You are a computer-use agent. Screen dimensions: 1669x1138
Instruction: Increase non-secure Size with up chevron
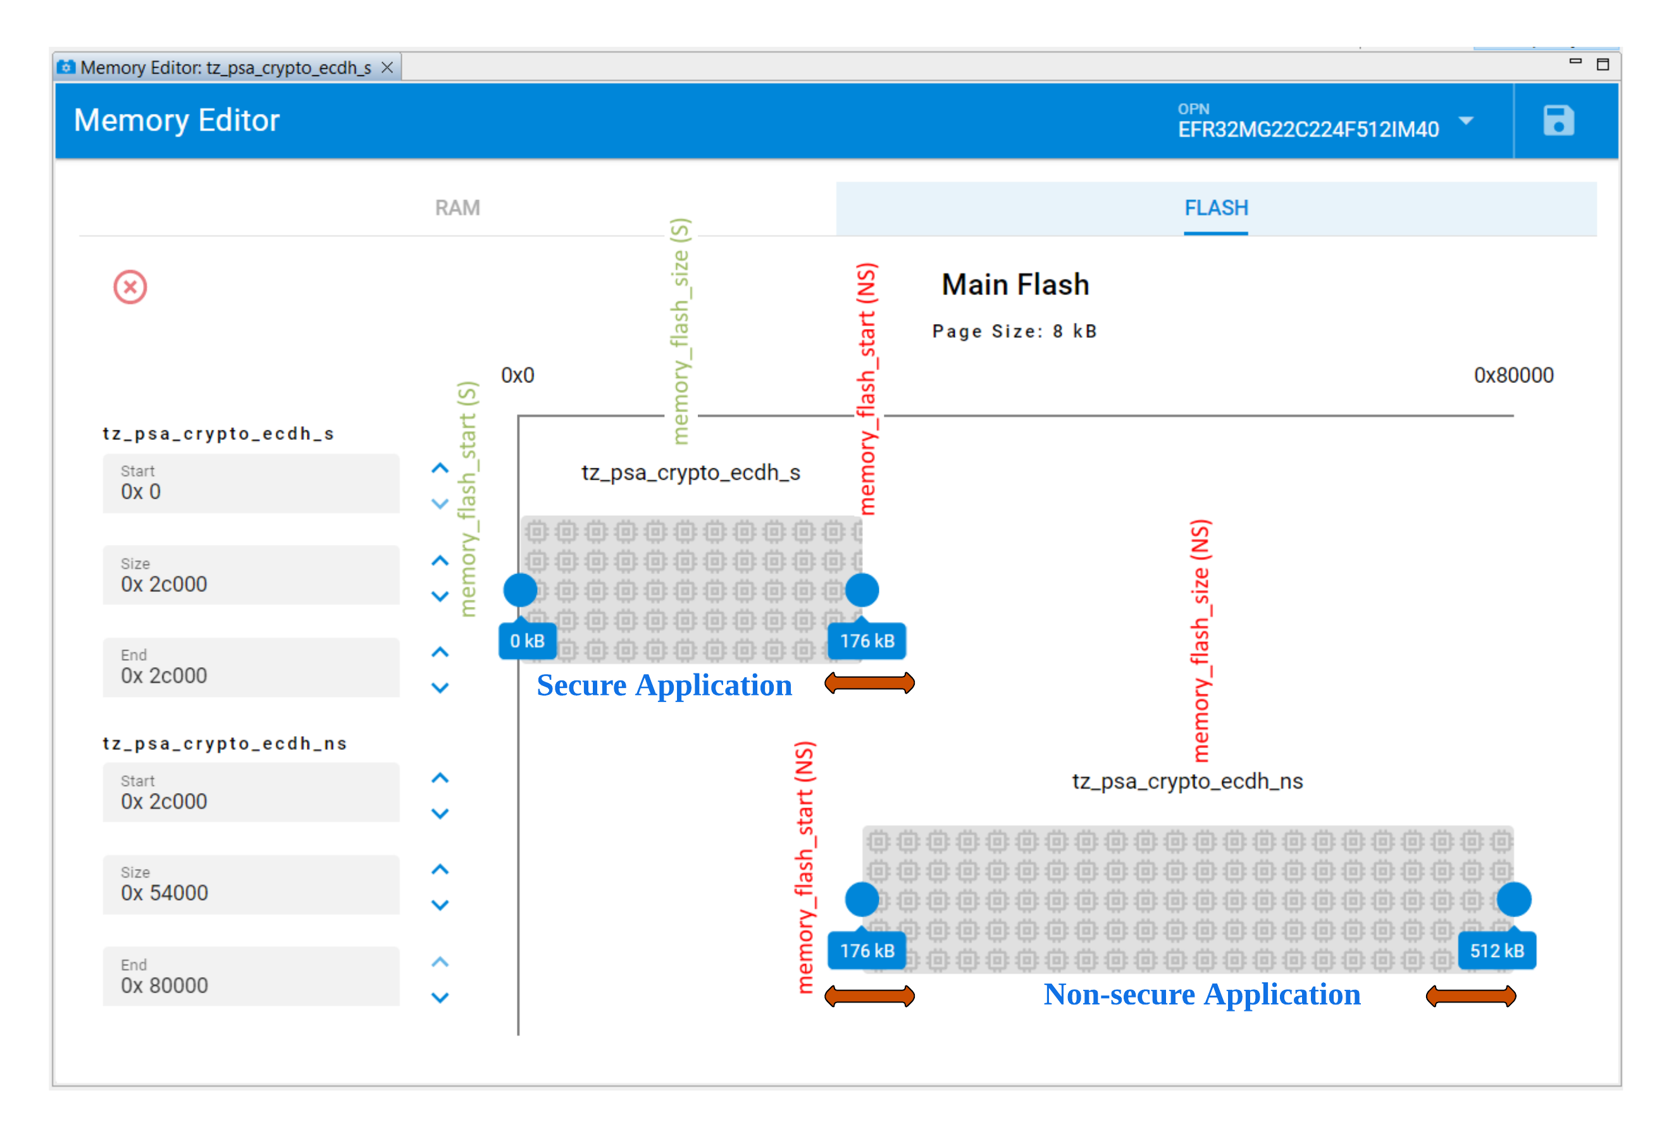click(440, 870)
